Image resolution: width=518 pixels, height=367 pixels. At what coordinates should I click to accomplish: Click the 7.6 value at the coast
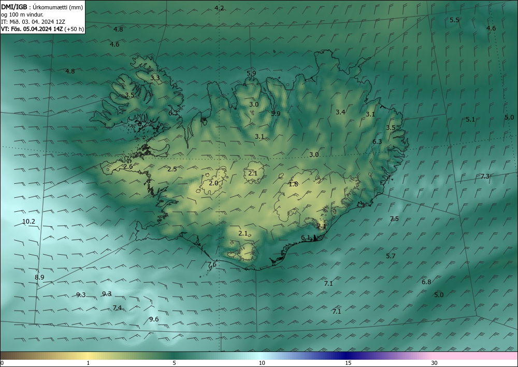point(212,264)
